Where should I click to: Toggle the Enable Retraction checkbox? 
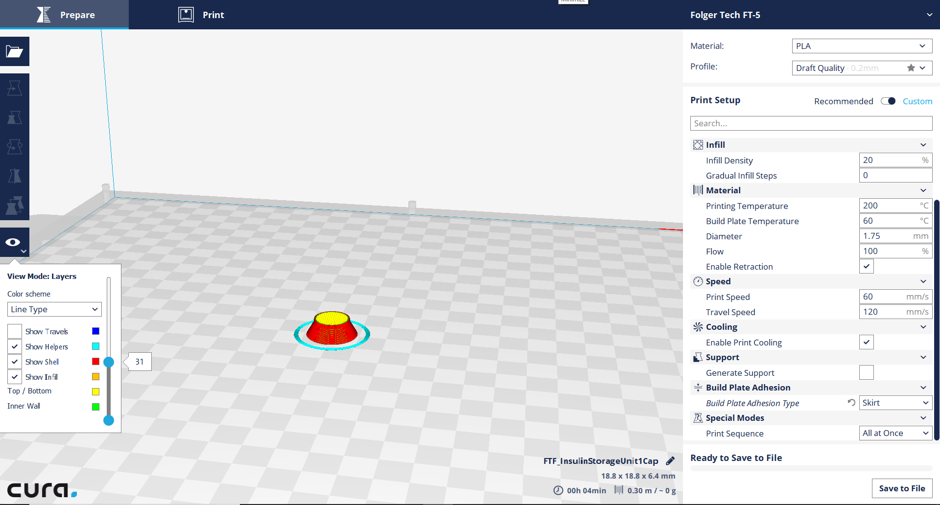click(867, 266)
